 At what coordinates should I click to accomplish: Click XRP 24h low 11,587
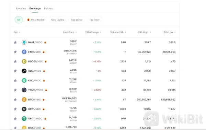pos(172,109)
